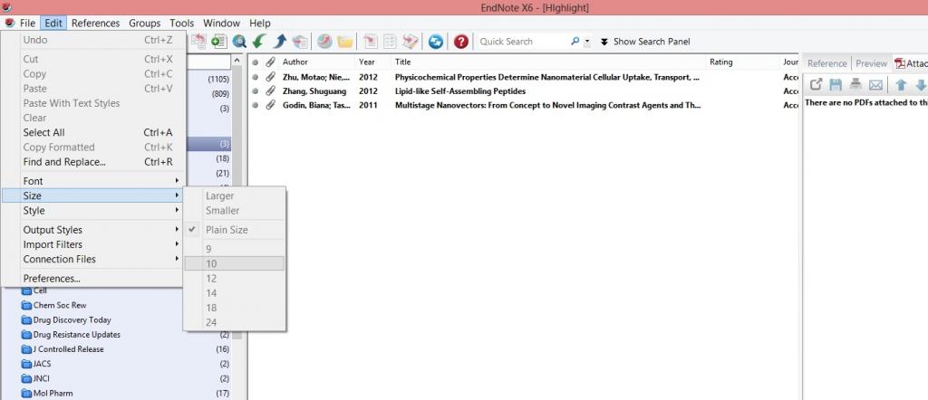The image size is (928, 400).
Task: Select the Drug Discovery Today group
Action: point(72,319)
